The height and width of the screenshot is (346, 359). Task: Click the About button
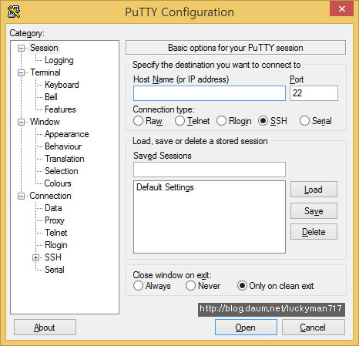tap(45, 328)
